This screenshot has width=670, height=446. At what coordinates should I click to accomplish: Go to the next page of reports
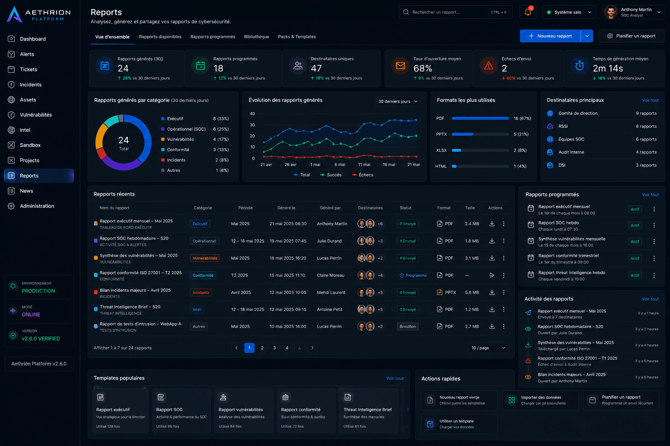pyautogui.click(x=312, y=348)
